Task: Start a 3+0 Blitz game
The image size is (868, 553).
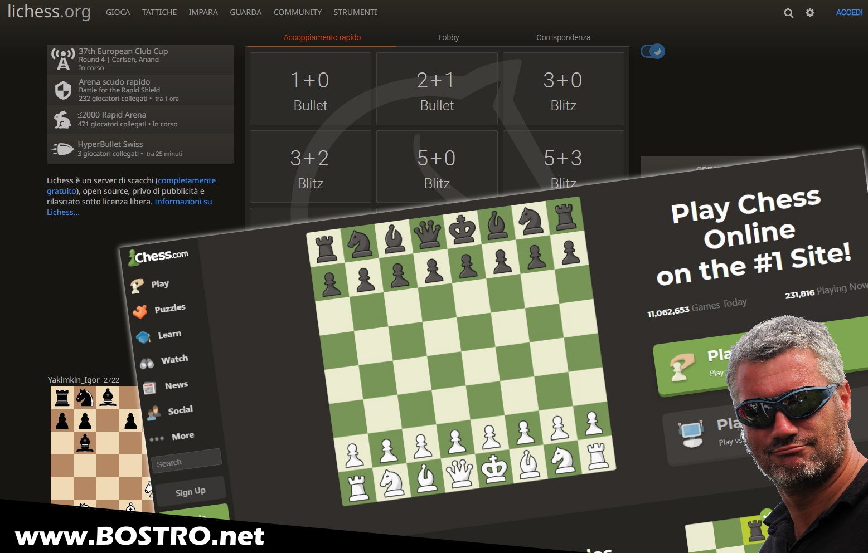Action: pyautogui.click(x=564, y=89)
